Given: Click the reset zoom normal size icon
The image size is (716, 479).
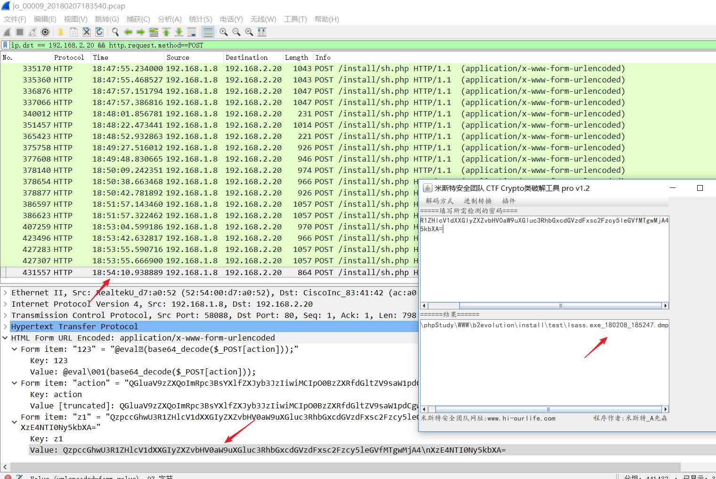Looking at the screenshot, I should pyautogui.click(x=249, y=32).
